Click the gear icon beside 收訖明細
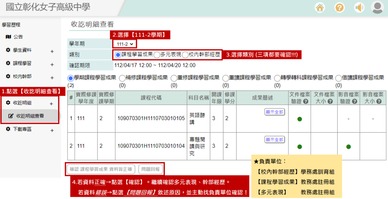388x199 pixels. click(8, 102)
